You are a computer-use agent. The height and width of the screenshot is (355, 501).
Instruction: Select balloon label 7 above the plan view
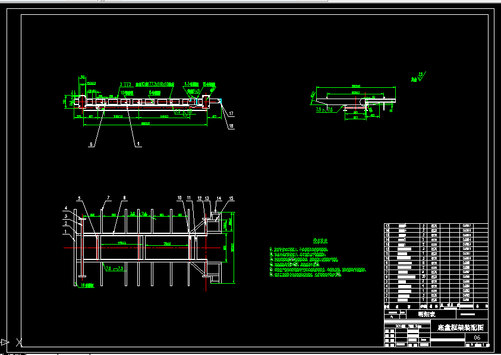tap(108, 198)
